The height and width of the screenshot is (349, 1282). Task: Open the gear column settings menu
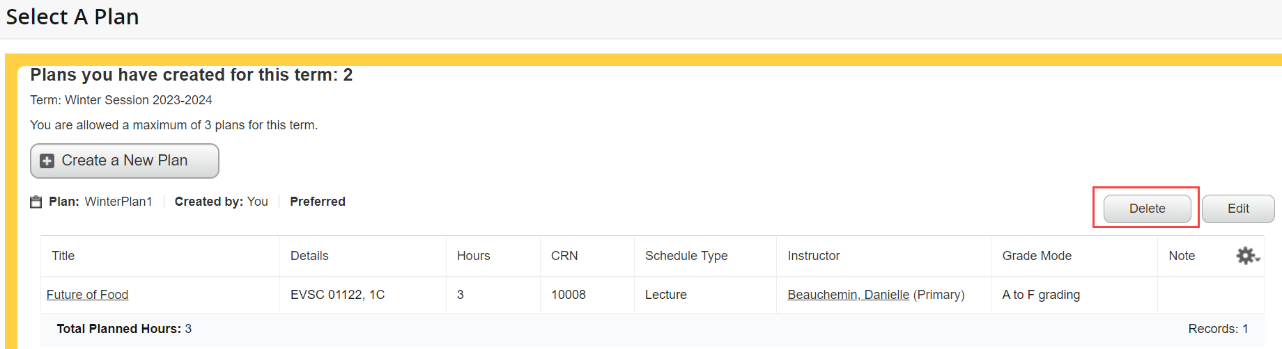coord(1247,256)
